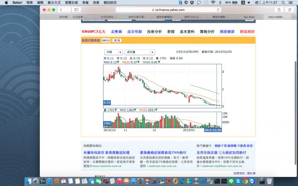Open the 成交明細 link
Screen dimensions: 298x186
point(135,32)
